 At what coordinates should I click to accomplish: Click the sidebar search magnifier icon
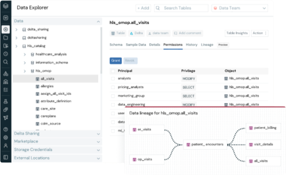(x=6, y=62)
